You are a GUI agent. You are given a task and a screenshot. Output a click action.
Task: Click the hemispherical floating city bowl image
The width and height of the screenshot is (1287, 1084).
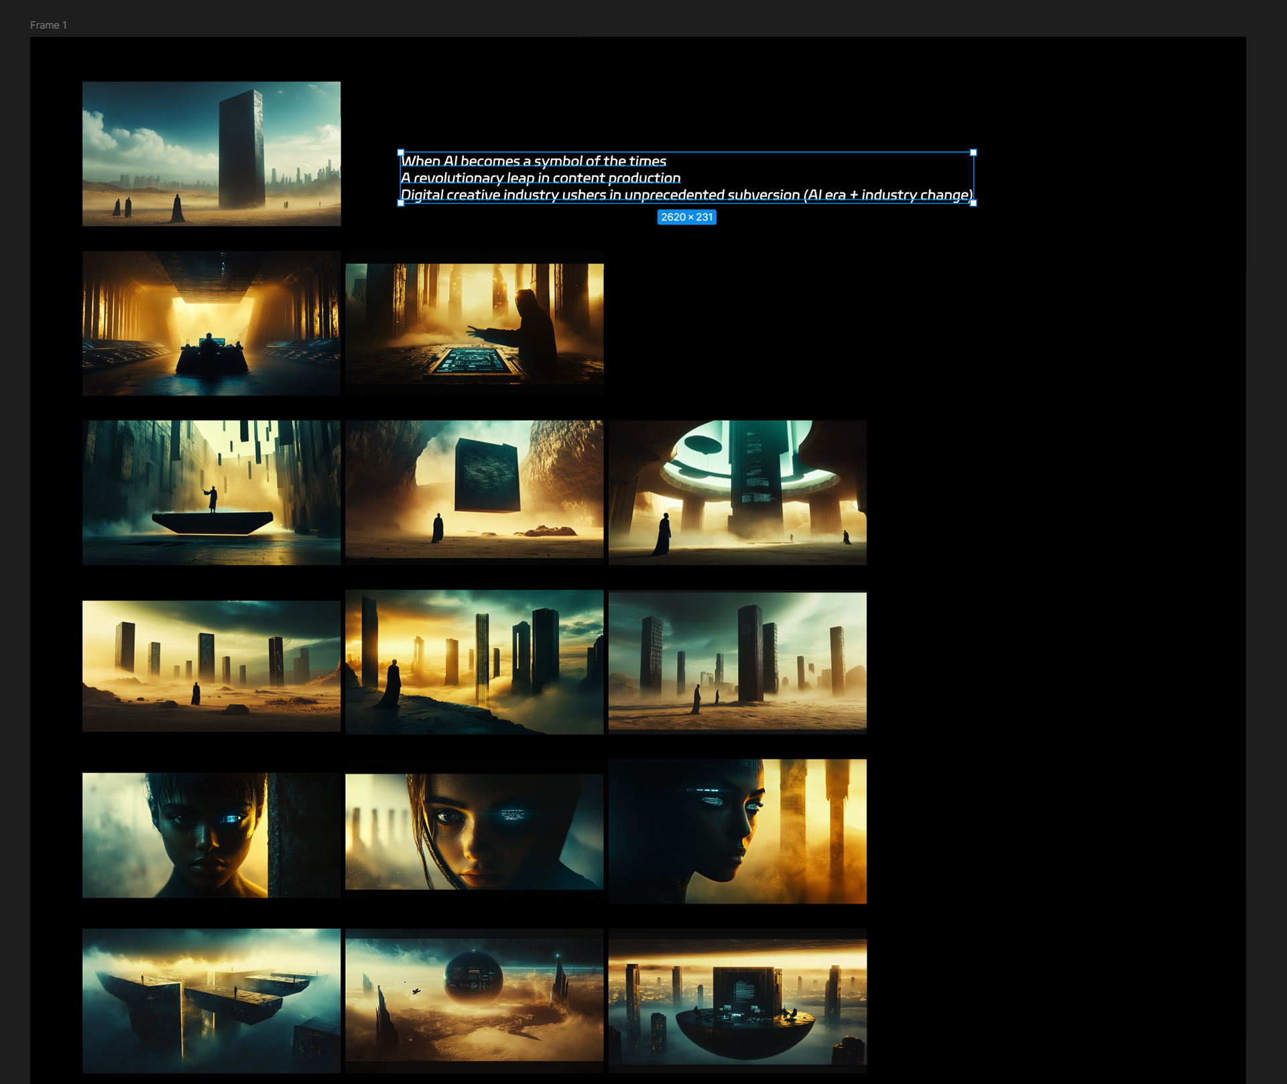tap(737, 1000)
